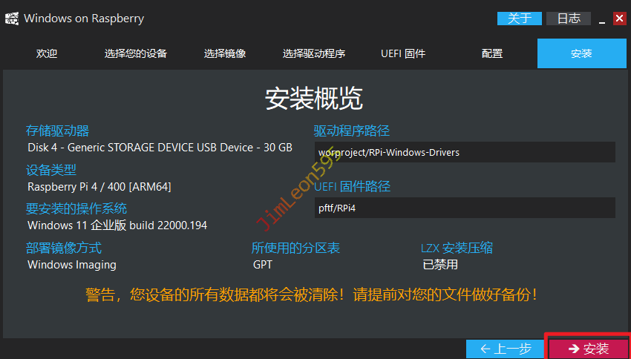
Task: Click the Windows on Raspberry app icon
Action: point(12,19)
